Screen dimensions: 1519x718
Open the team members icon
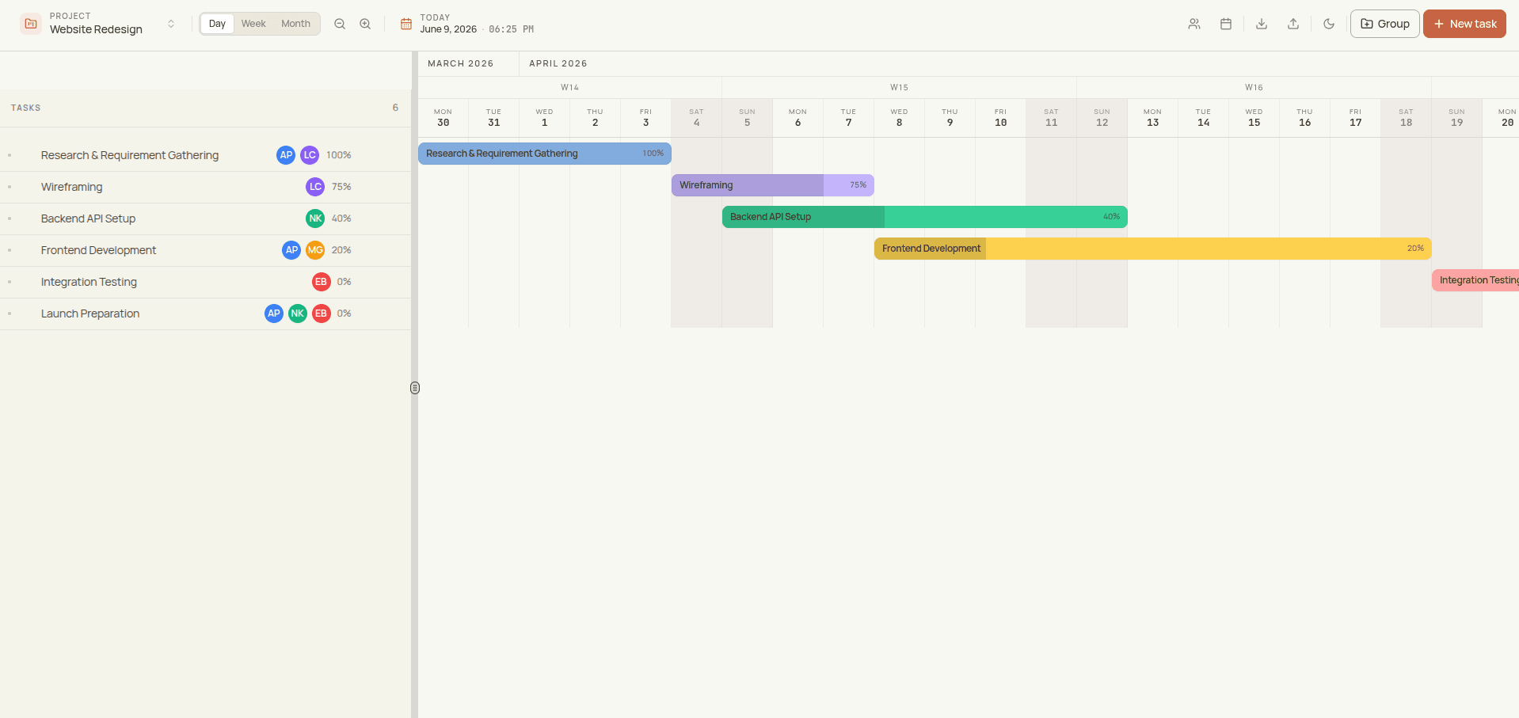coord(1194,24)
